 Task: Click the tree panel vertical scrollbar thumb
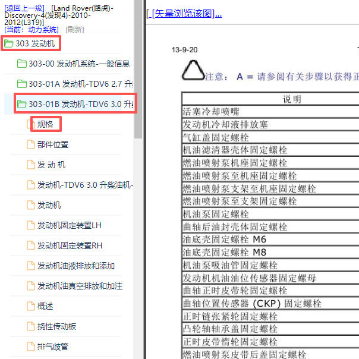(138, 69)
